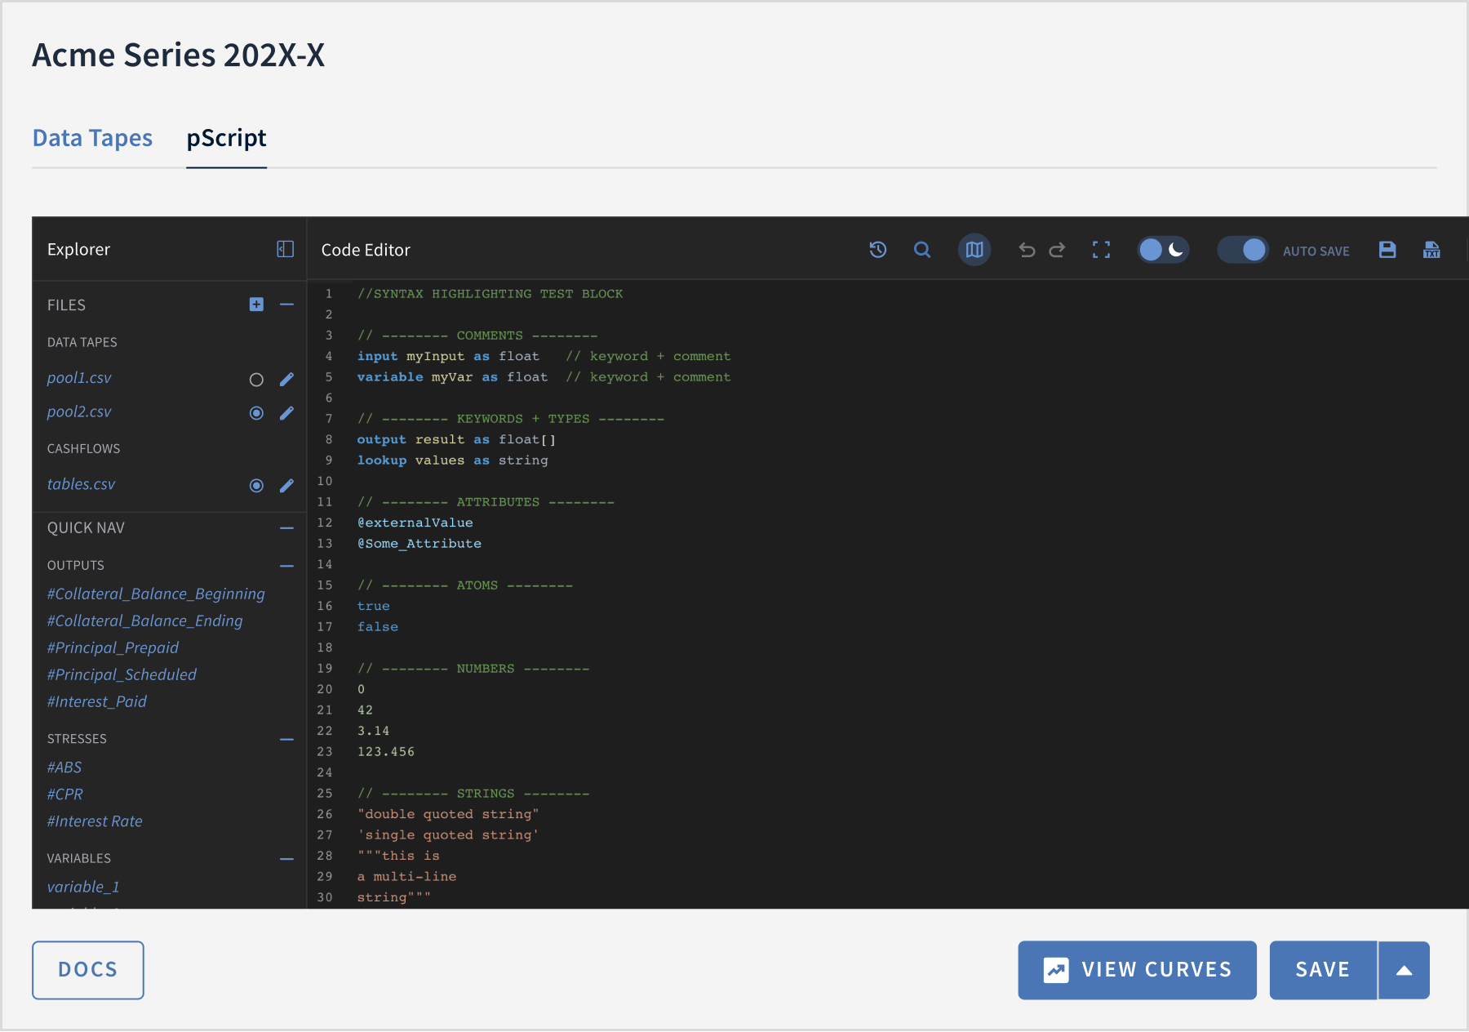Select pool1.csv radio button
This screenshot has width=1469, height=1032.
256,380
